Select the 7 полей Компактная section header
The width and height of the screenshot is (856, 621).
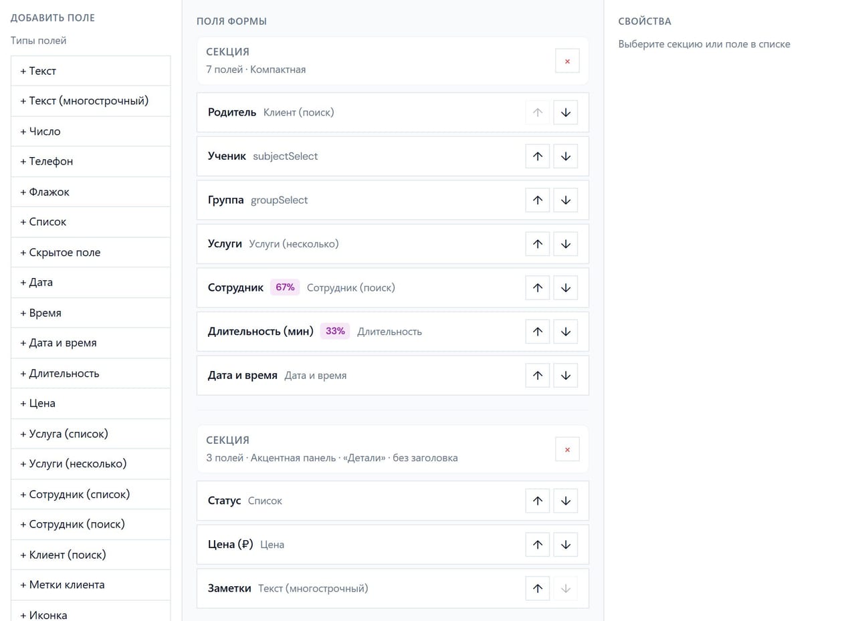click(x=393, y=61)
